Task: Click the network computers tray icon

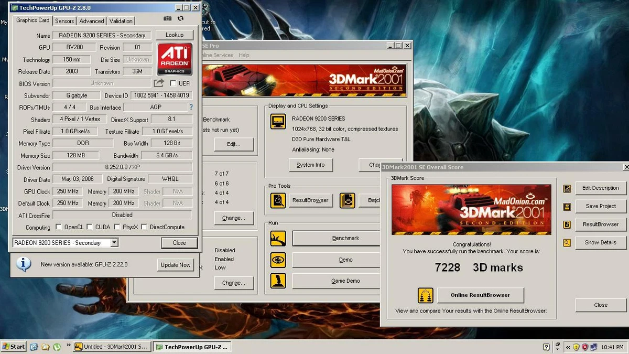Action: (x=594, y=347)
